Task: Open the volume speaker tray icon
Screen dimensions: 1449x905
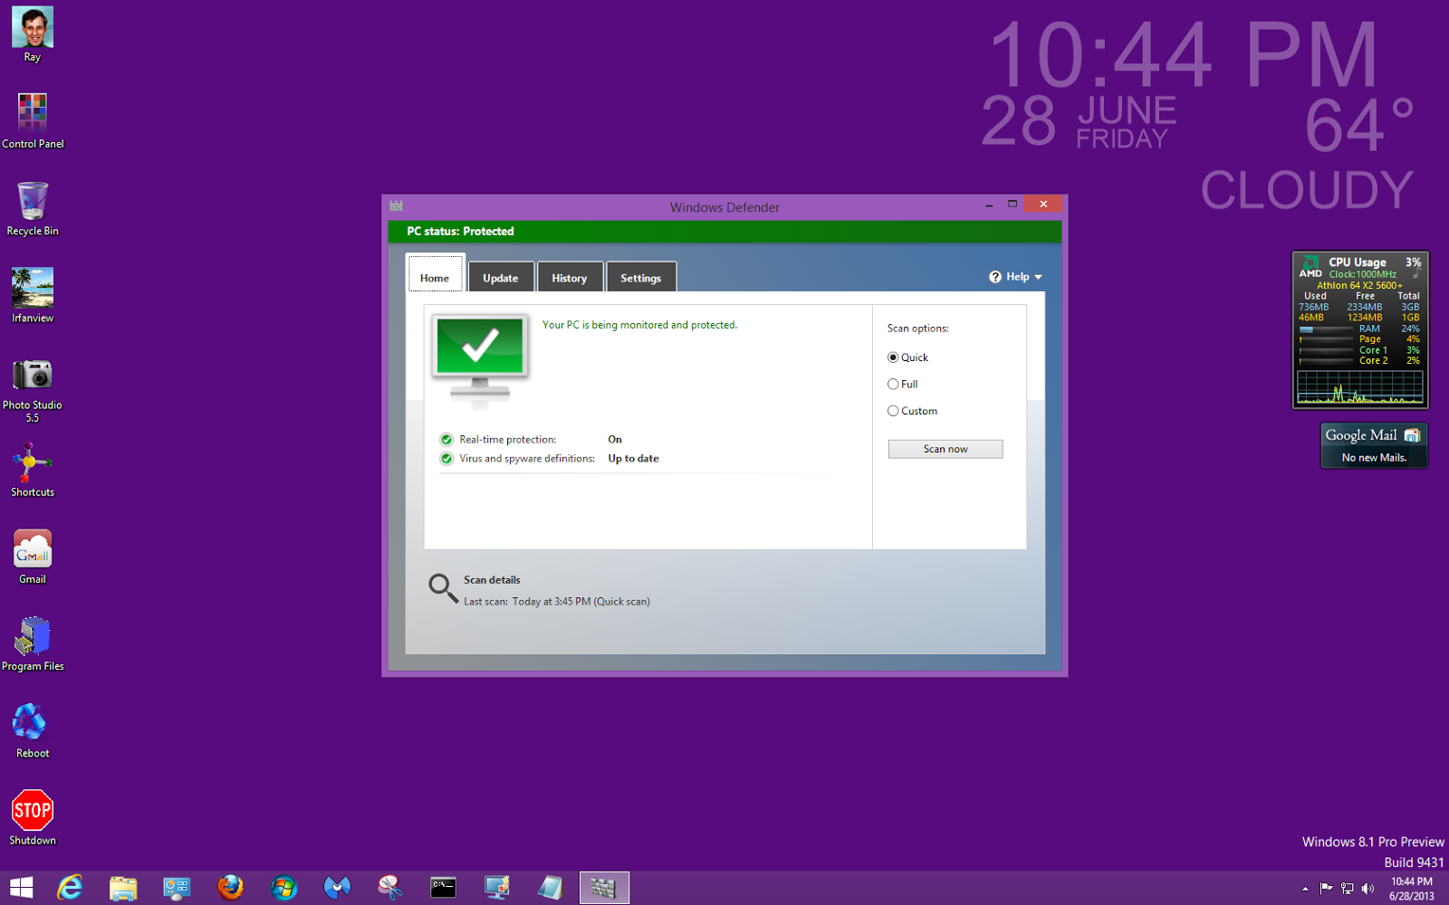Action: click(x=1368, y=888)
